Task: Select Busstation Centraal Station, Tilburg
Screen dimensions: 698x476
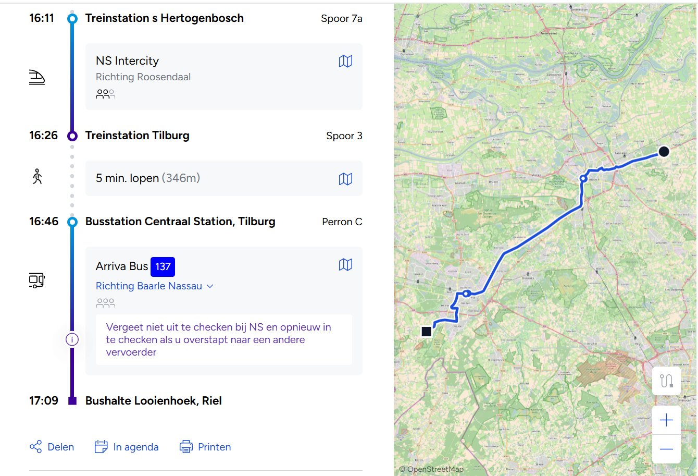Action: pyautogui.click(x=180, y=222)
